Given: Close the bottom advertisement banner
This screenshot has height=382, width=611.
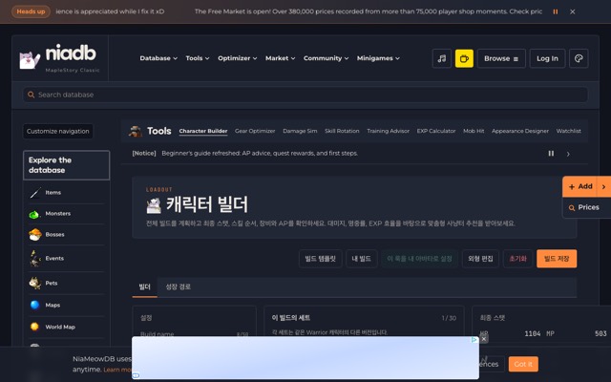Looking at the screenshot, I should click(484, 339).
